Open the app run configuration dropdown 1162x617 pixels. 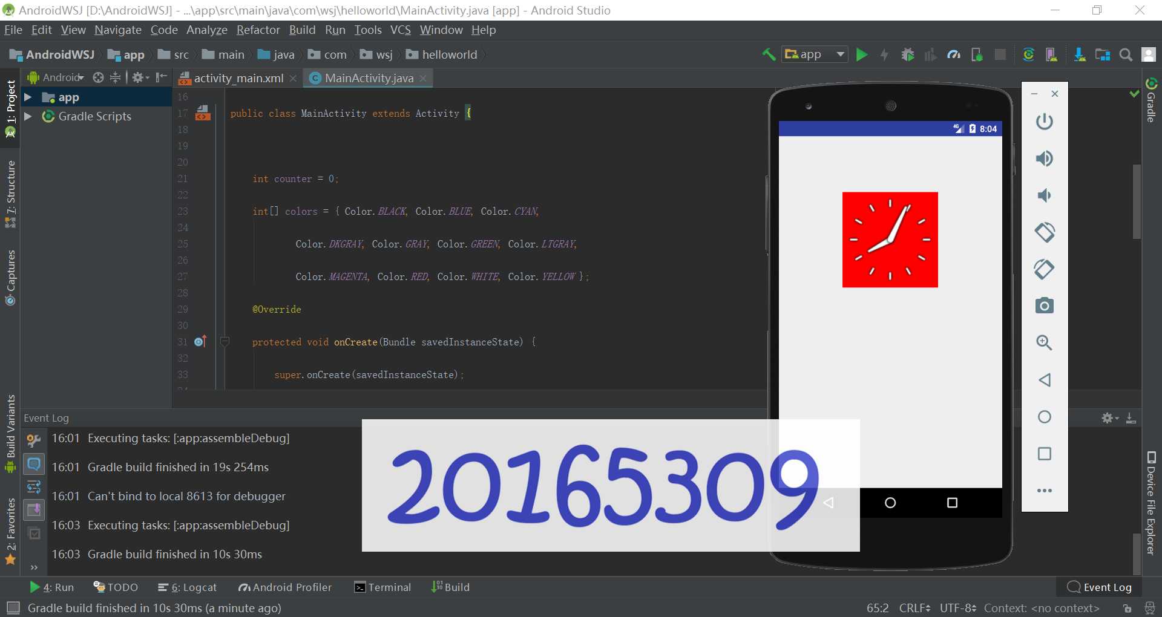point(815,54)
